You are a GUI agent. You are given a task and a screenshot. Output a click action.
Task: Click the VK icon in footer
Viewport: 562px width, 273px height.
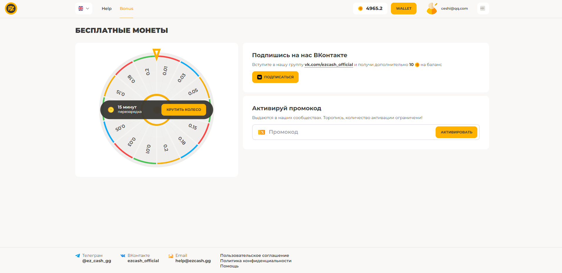click(x=123, y=256)
